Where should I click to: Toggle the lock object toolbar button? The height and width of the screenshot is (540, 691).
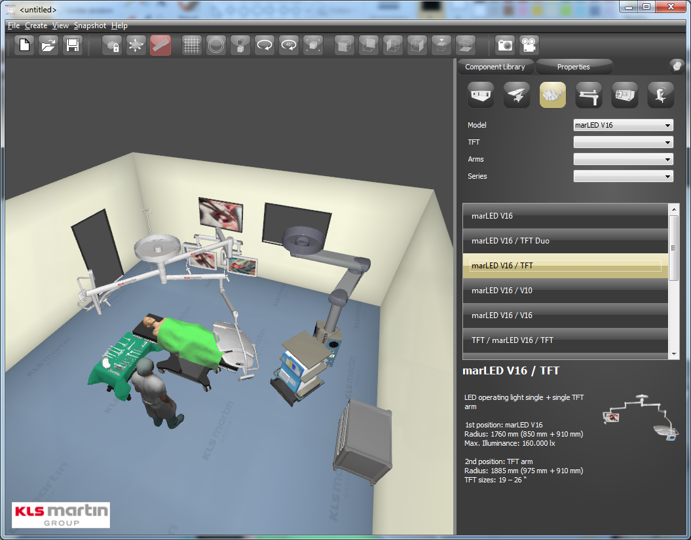(x=112, y=45)
